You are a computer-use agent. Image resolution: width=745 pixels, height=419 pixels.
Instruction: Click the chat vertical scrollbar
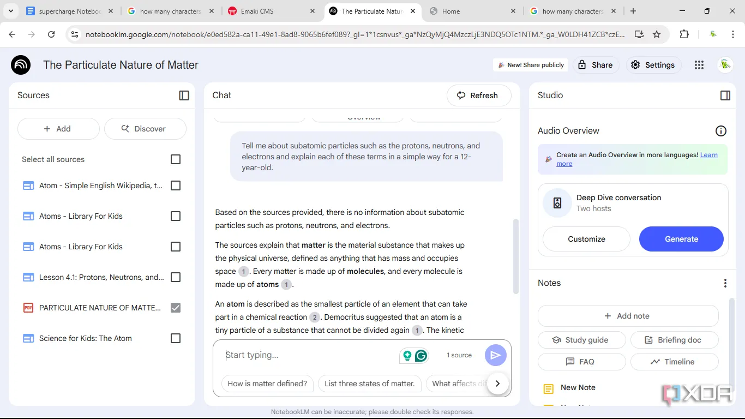(x=516, y=256)
